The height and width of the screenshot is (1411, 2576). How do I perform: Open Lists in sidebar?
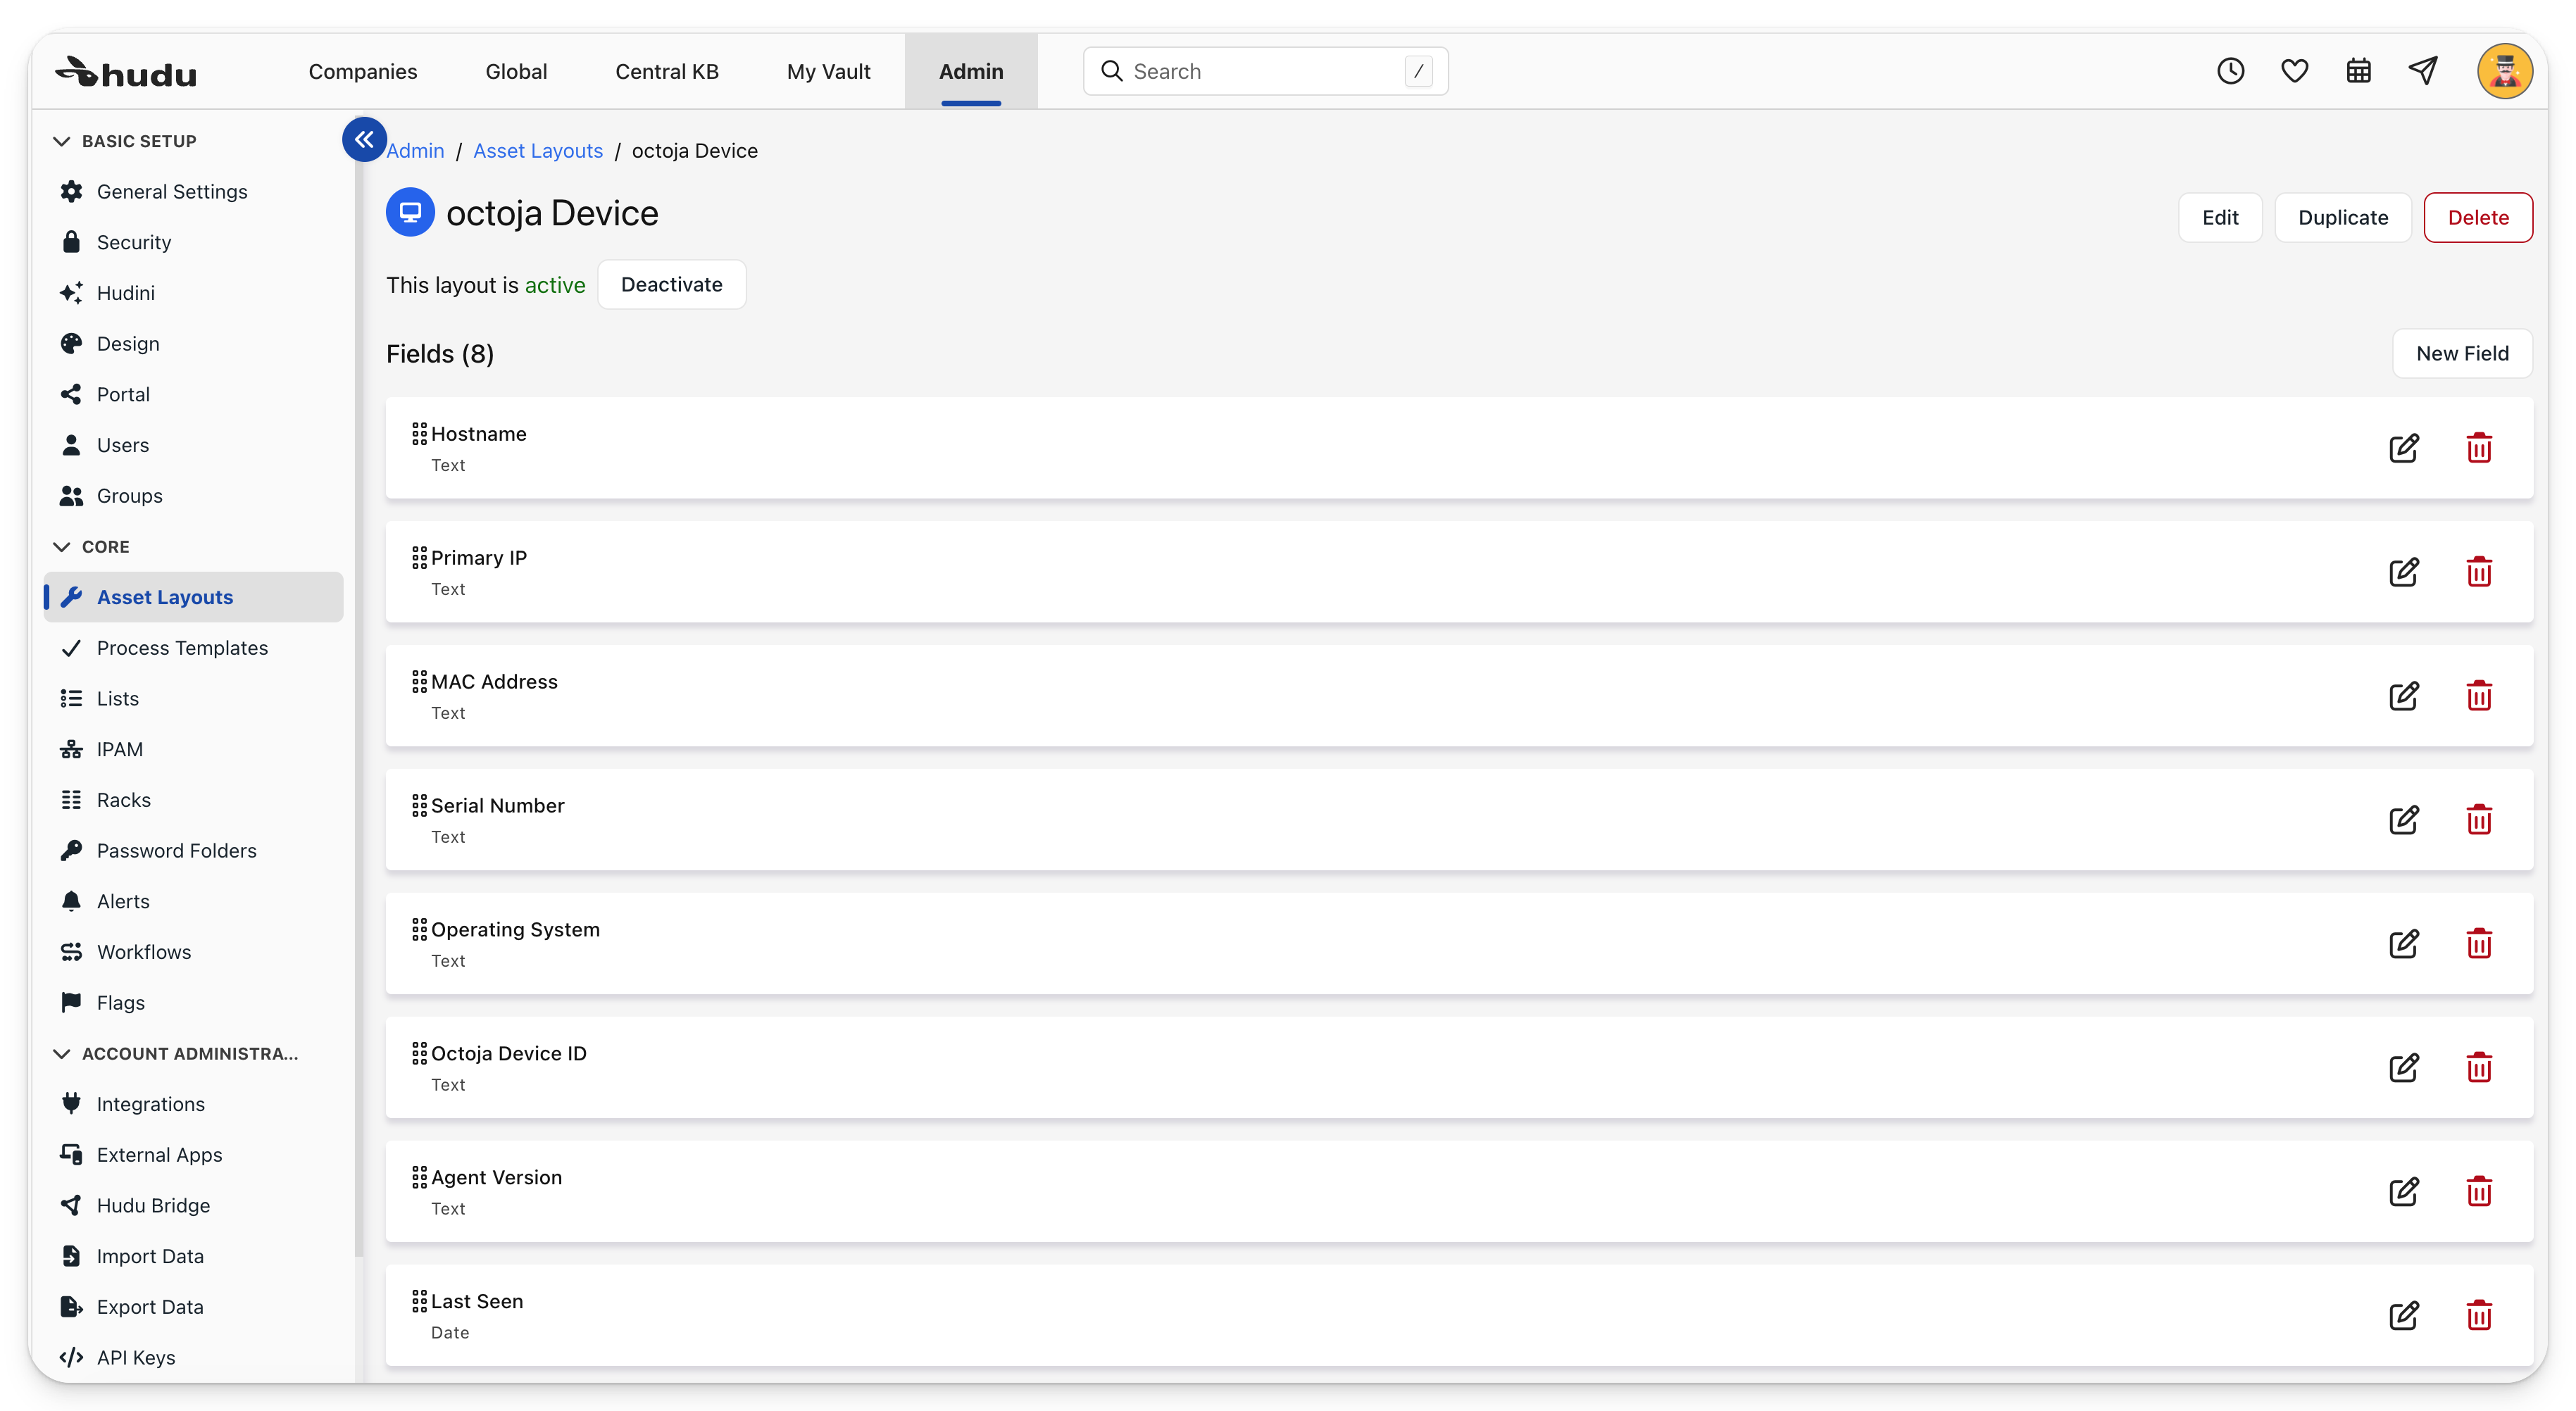(194, 699)
